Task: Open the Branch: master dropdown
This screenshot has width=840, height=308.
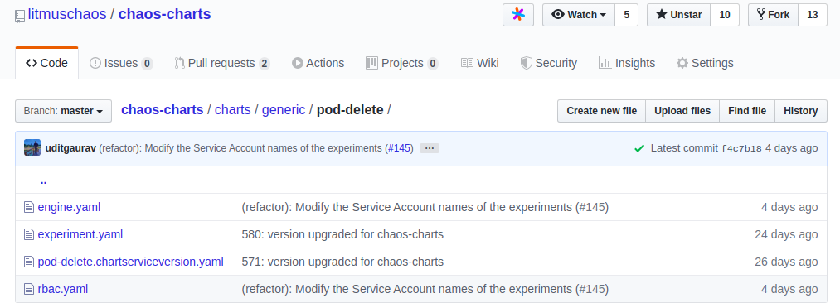Action: 63,111
